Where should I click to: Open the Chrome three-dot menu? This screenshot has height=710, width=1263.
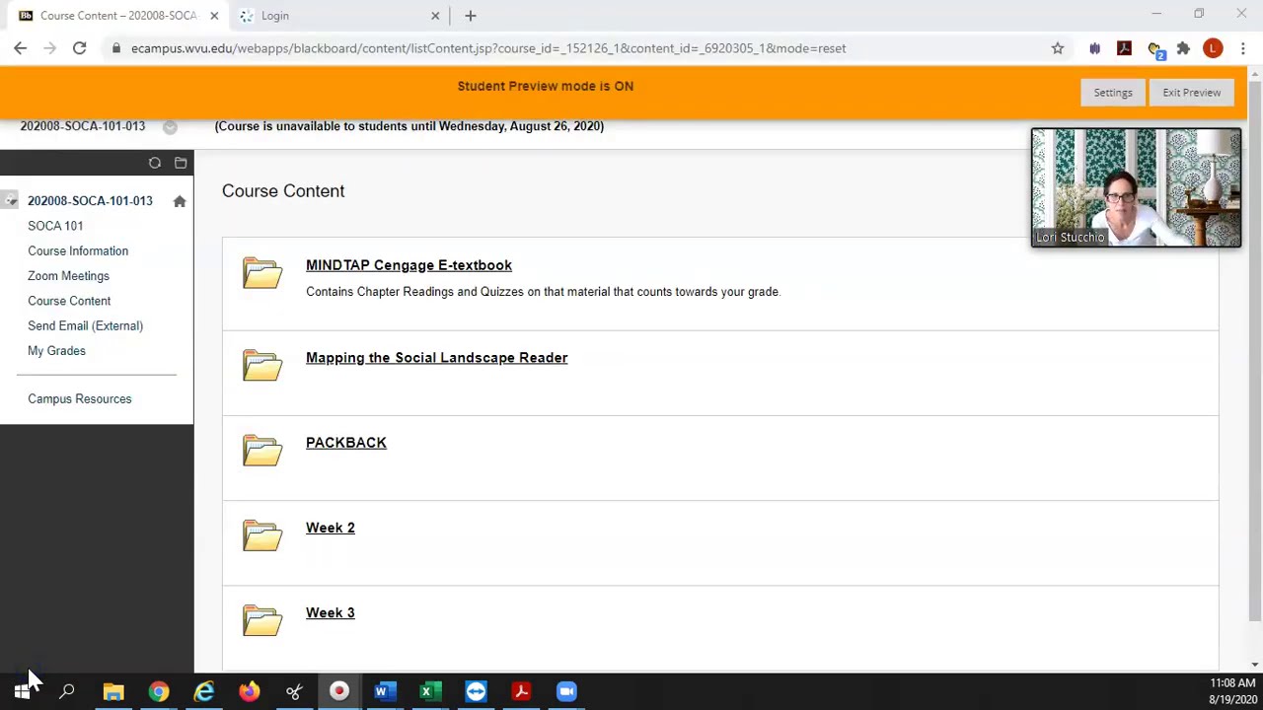click(x=1243, y=48)
